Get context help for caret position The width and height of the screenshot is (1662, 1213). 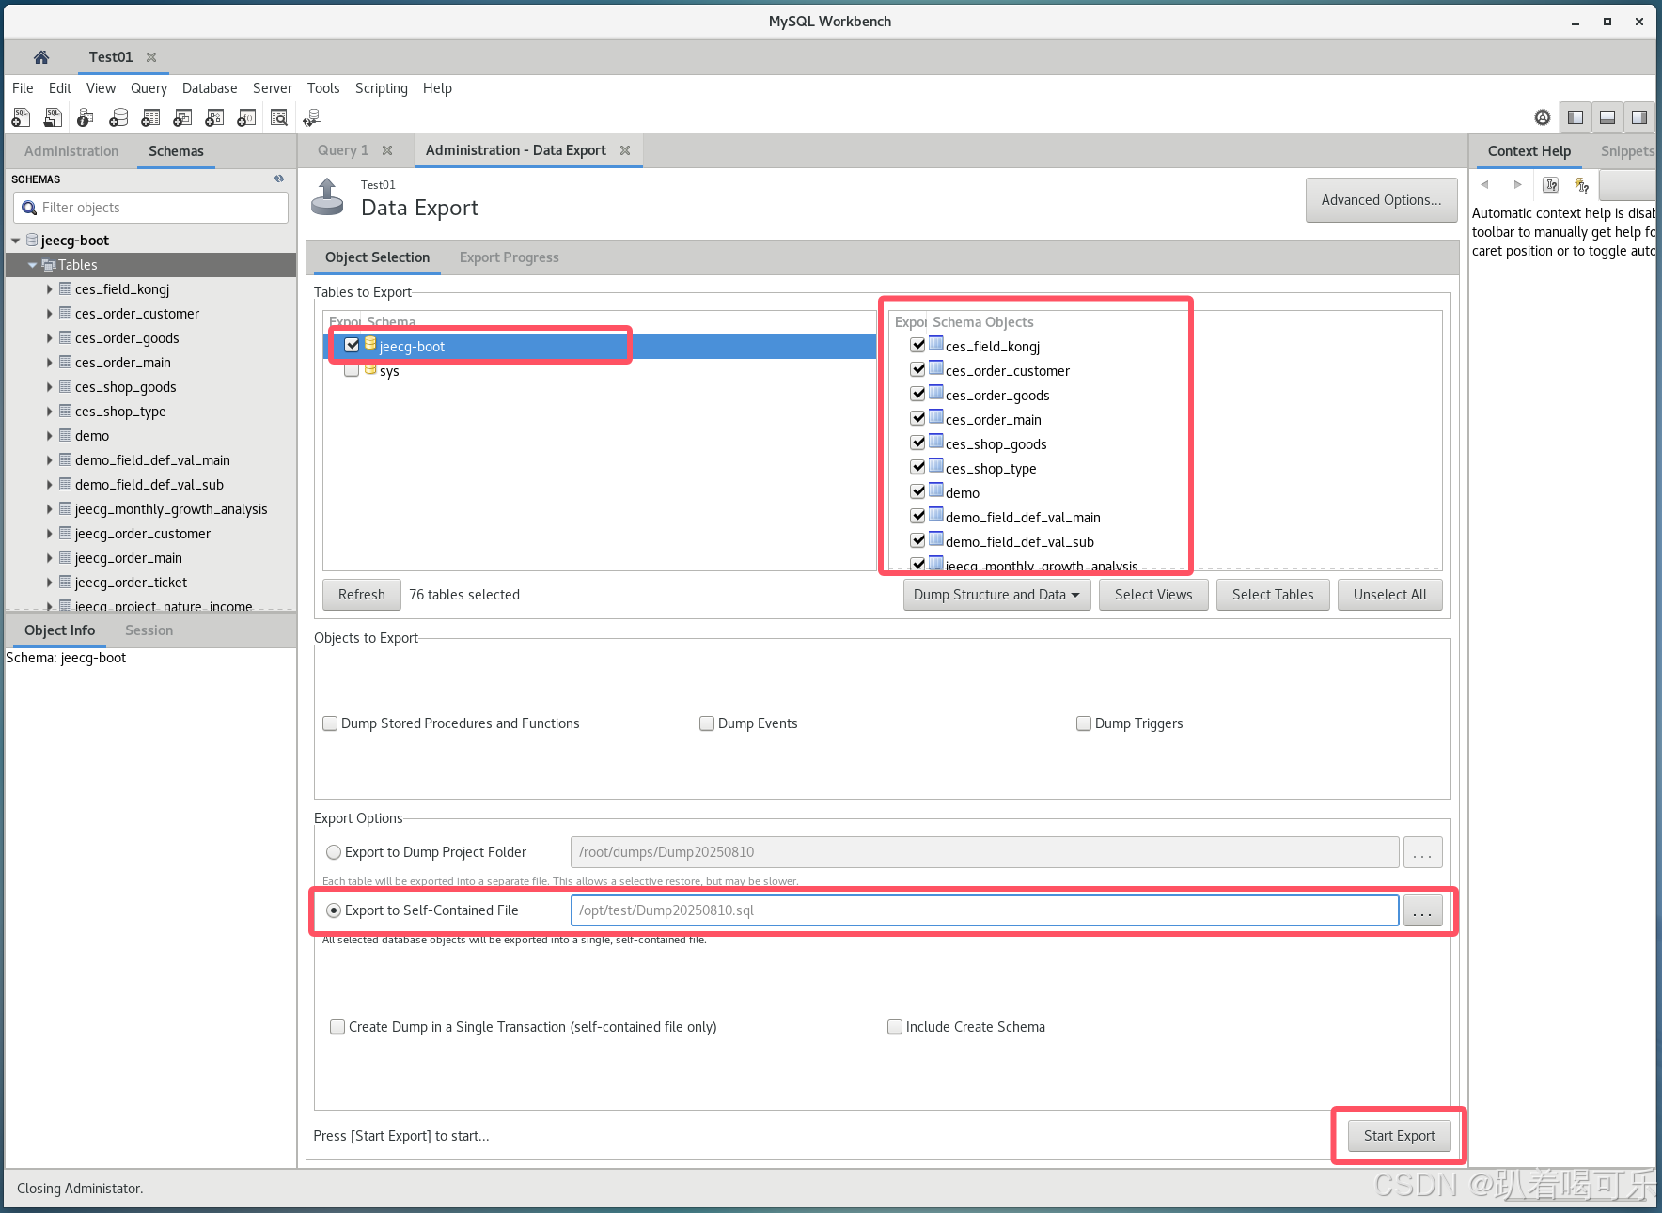(1551, 185)
